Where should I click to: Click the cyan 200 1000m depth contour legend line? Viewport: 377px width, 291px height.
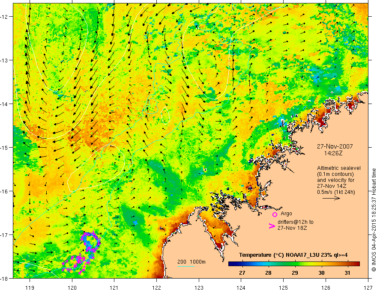186,266
